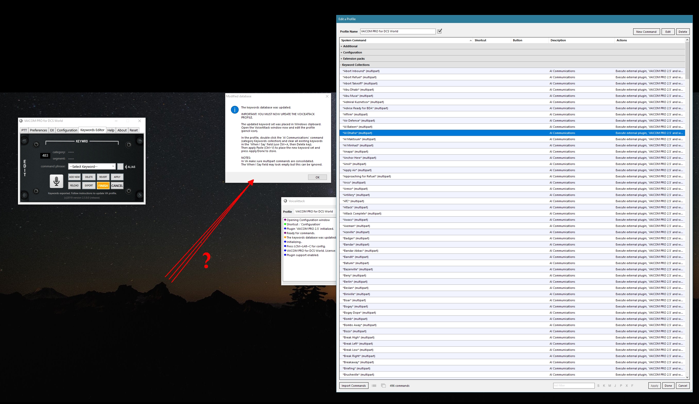This screenshot has height=404, width=699.
Task: Select the *Bogey Dope* (multipart) row
Action: pos(512,312)
